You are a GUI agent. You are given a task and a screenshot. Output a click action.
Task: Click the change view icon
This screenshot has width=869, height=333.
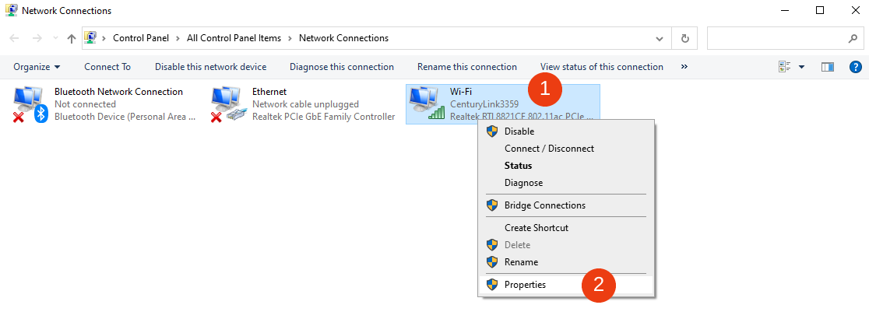(784, 67)
